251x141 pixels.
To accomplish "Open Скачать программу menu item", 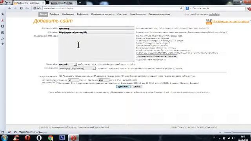I will click(x=159, y=14).
